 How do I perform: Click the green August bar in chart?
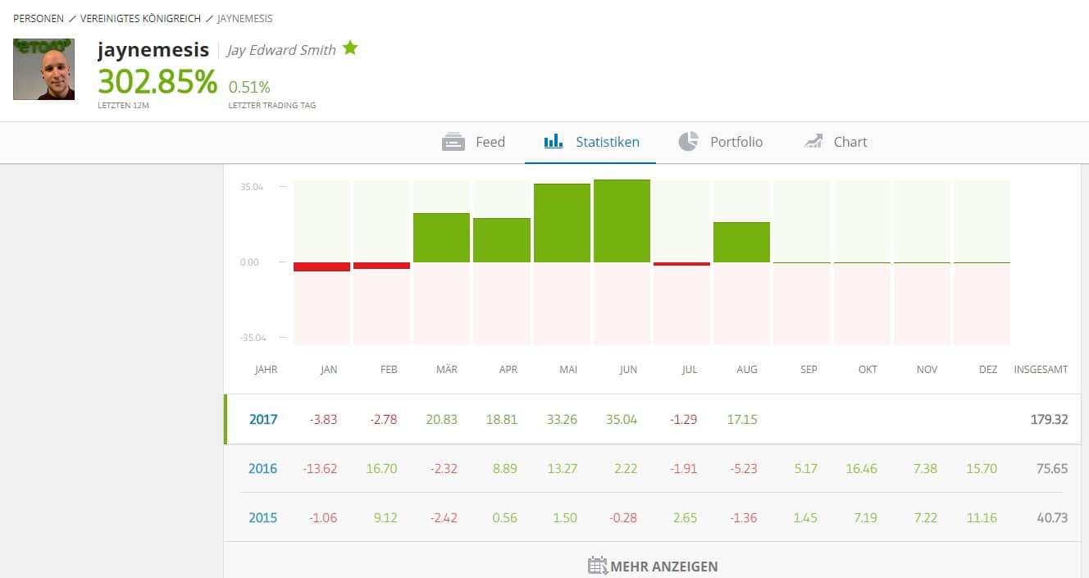click(x=741, y=243)
